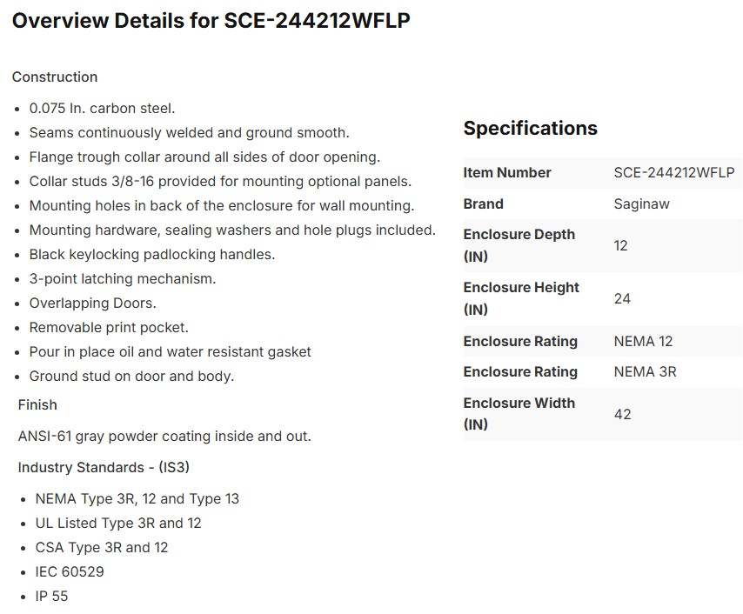Click the Ground stud on door and body line
The height and width of the screenshot is (614, 743).
131,376
